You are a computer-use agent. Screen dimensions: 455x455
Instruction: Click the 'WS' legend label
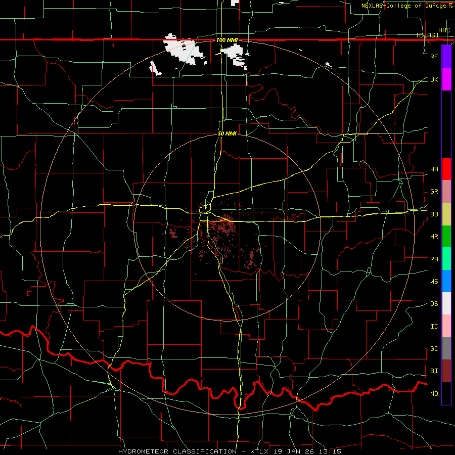click(434, 282)
